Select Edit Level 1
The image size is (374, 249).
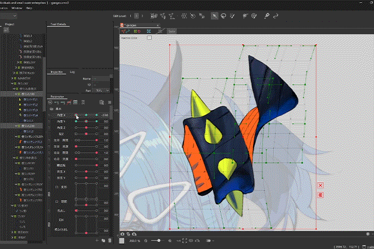click(130, 16)
